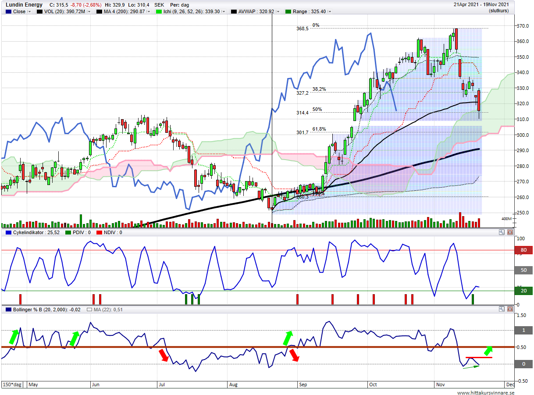The height and width of the screenshot is (395, 534).
Task: Click the 'Per: dag' period text
Action: tap(180, 5)
